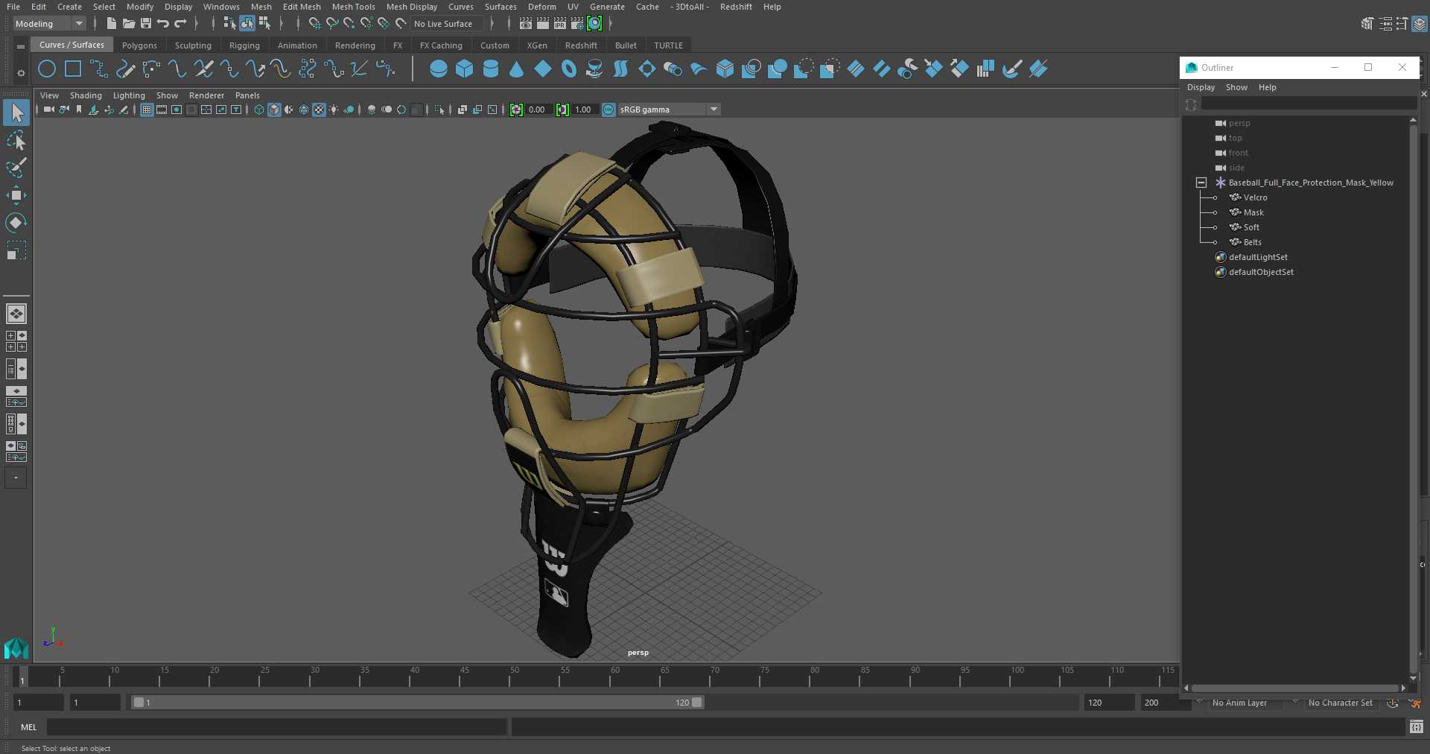Click the range slider end handle
The width and height of the screenshot is (1430, 754).
coord(696,703)
